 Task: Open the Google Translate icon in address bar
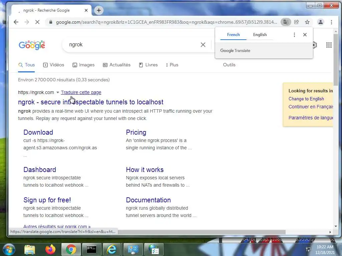point(286,22)
